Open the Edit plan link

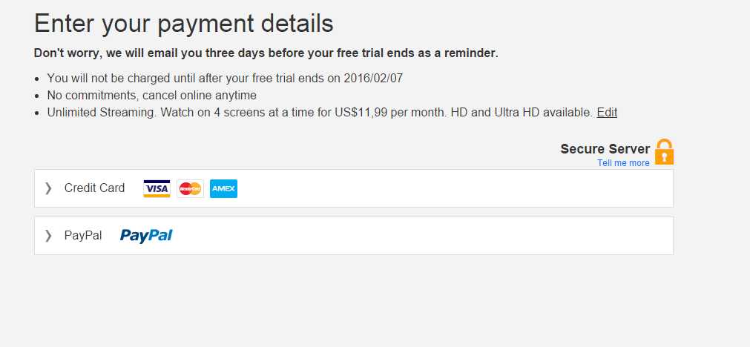point(607,112)
